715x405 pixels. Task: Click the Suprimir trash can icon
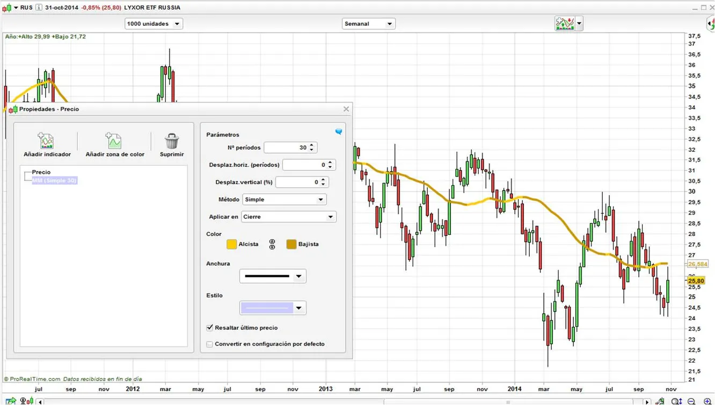click(x=172, y=141)
